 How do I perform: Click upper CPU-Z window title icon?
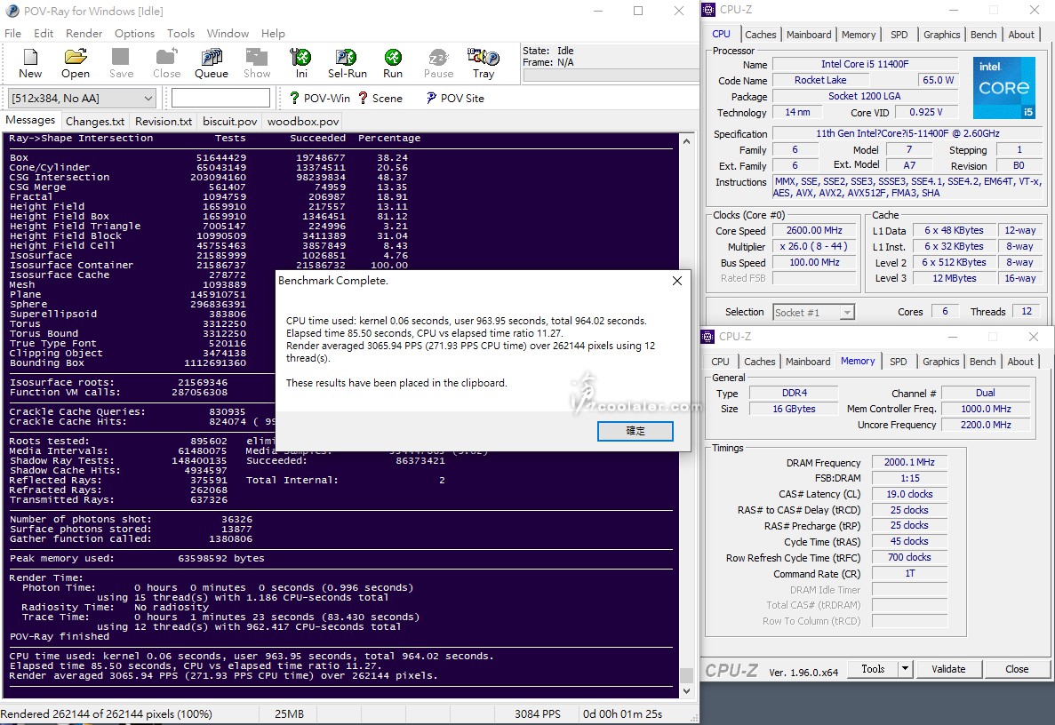click(x=708, y=10)
